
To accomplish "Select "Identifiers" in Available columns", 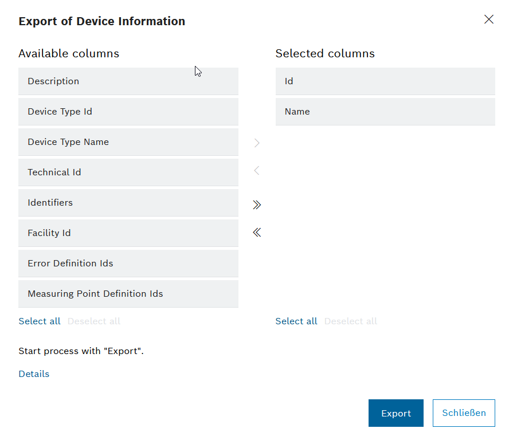I will (128, 202).
